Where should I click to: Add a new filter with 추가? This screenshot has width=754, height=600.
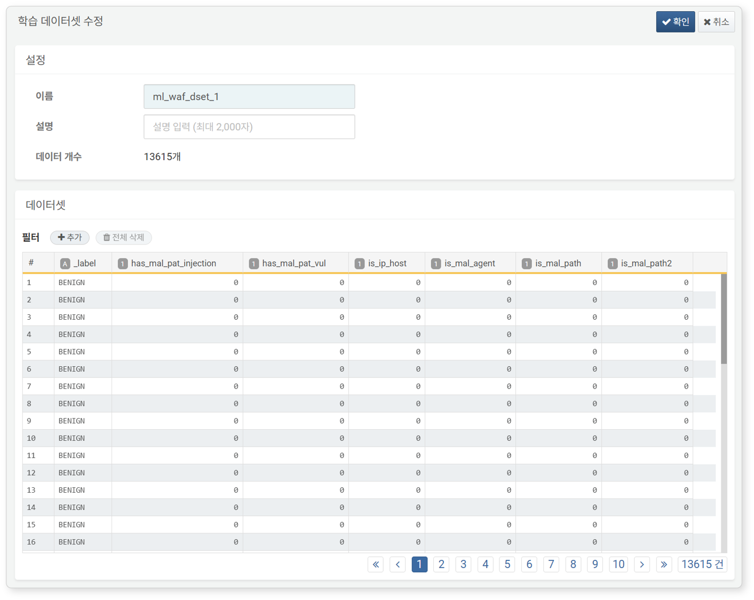70,237
